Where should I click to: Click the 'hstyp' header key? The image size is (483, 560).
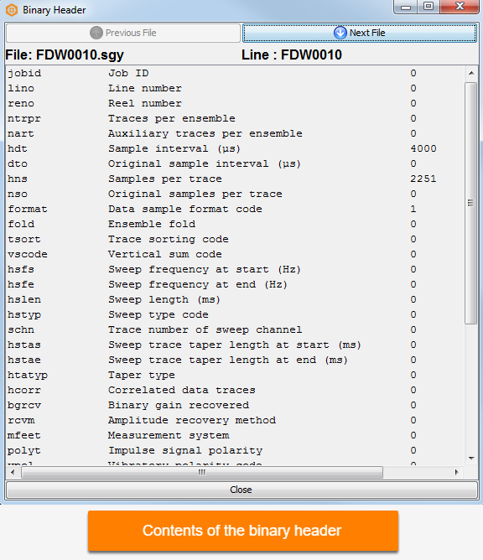(24, 314)
